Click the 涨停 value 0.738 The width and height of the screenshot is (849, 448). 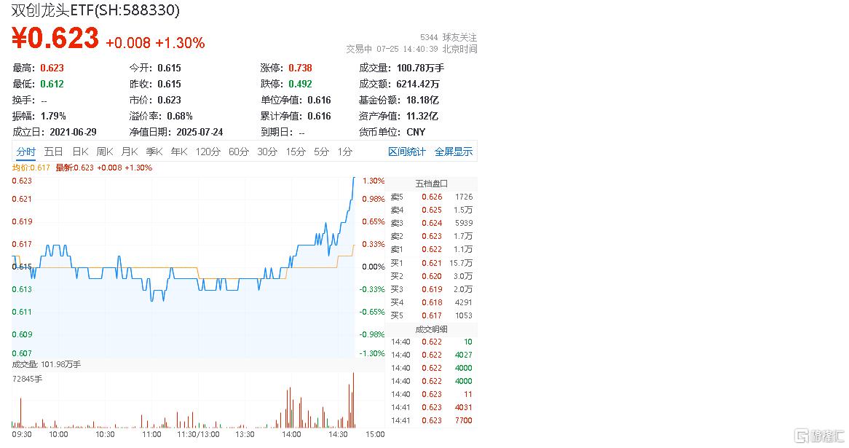tap(300, 68)
